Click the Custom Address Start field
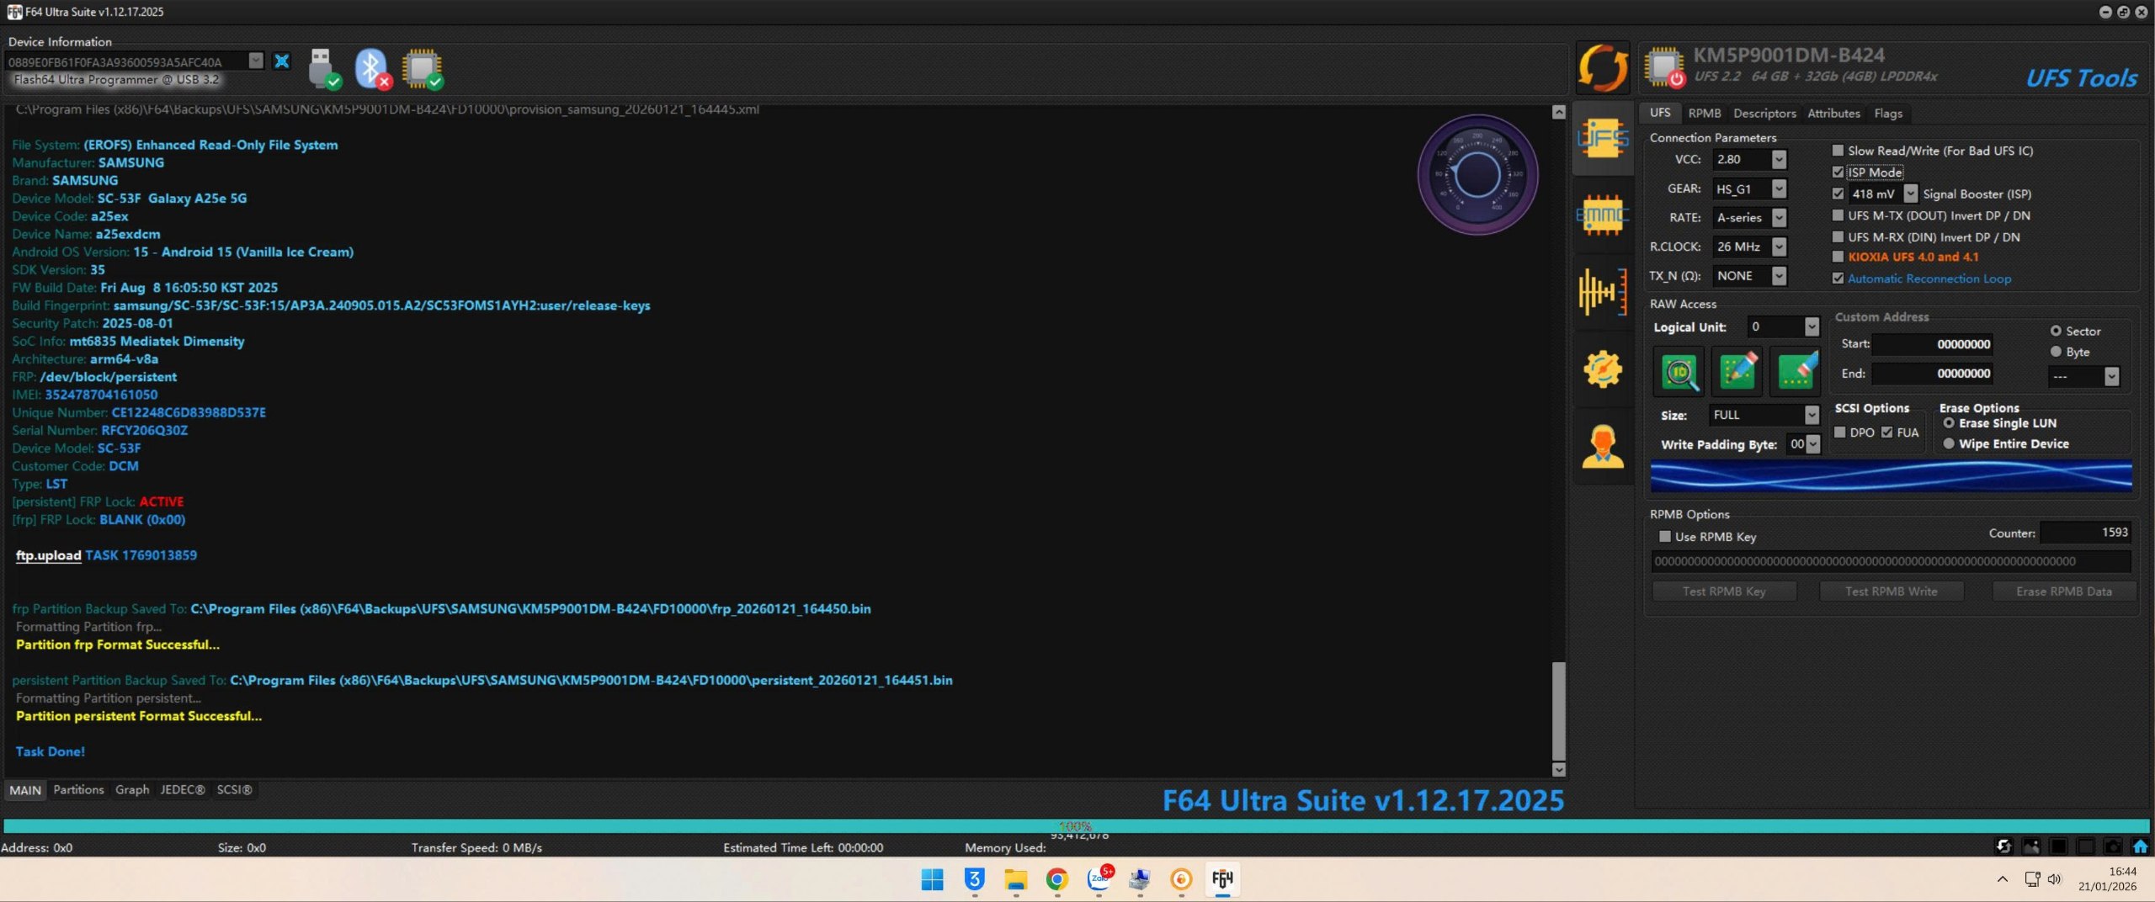This screenshot has height=902, width=2155. pos(1933,344)
